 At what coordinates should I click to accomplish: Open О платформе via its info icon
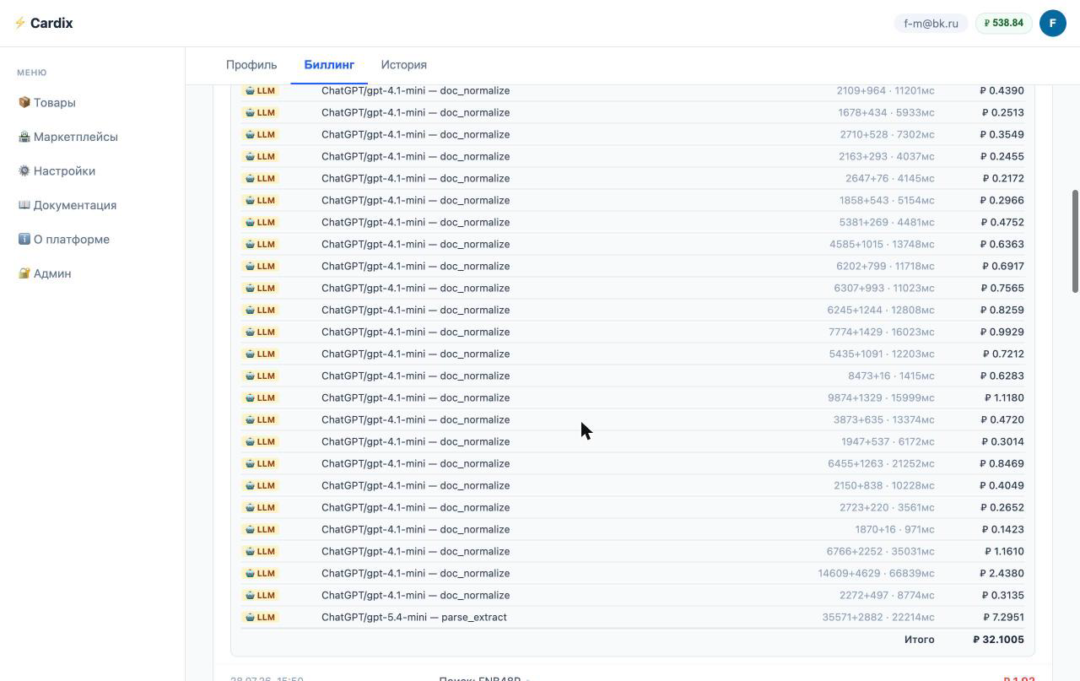[24, 239]
